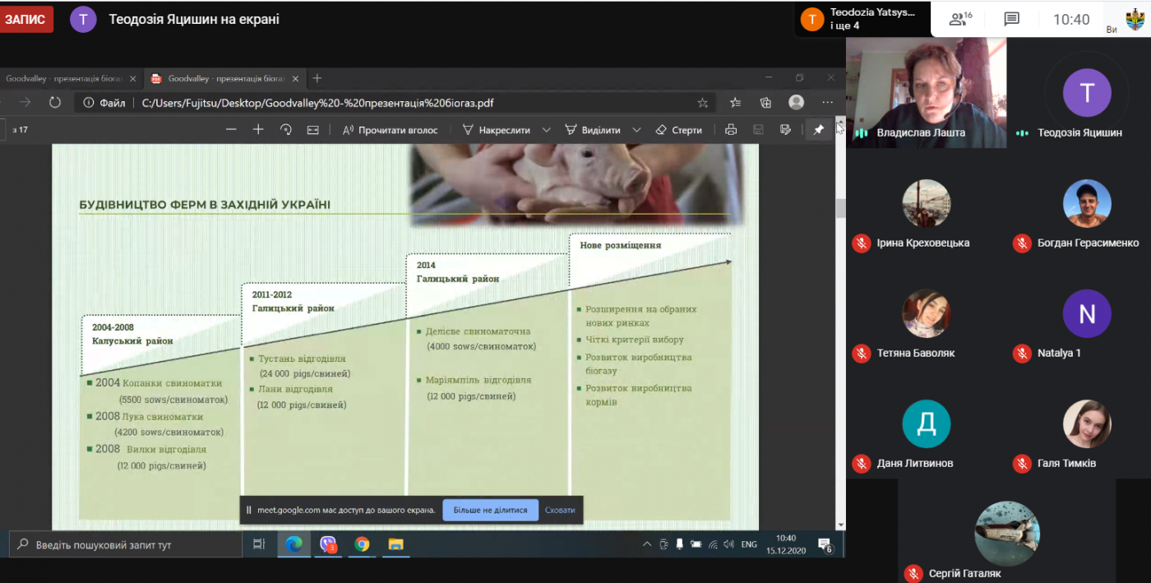Click the fit to width icon

(x=312, y=130)
